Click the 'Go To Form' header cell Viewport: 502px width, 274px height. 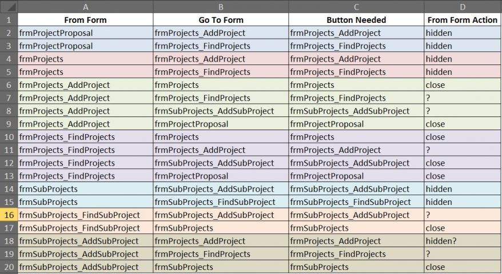point(221,20)
